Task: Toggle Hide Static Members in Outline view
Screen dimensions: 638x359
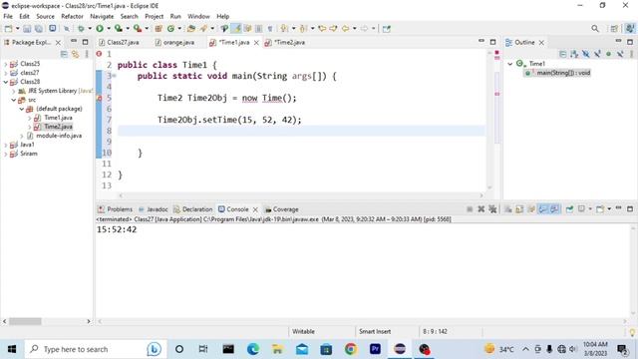Action: pos(597,54)
